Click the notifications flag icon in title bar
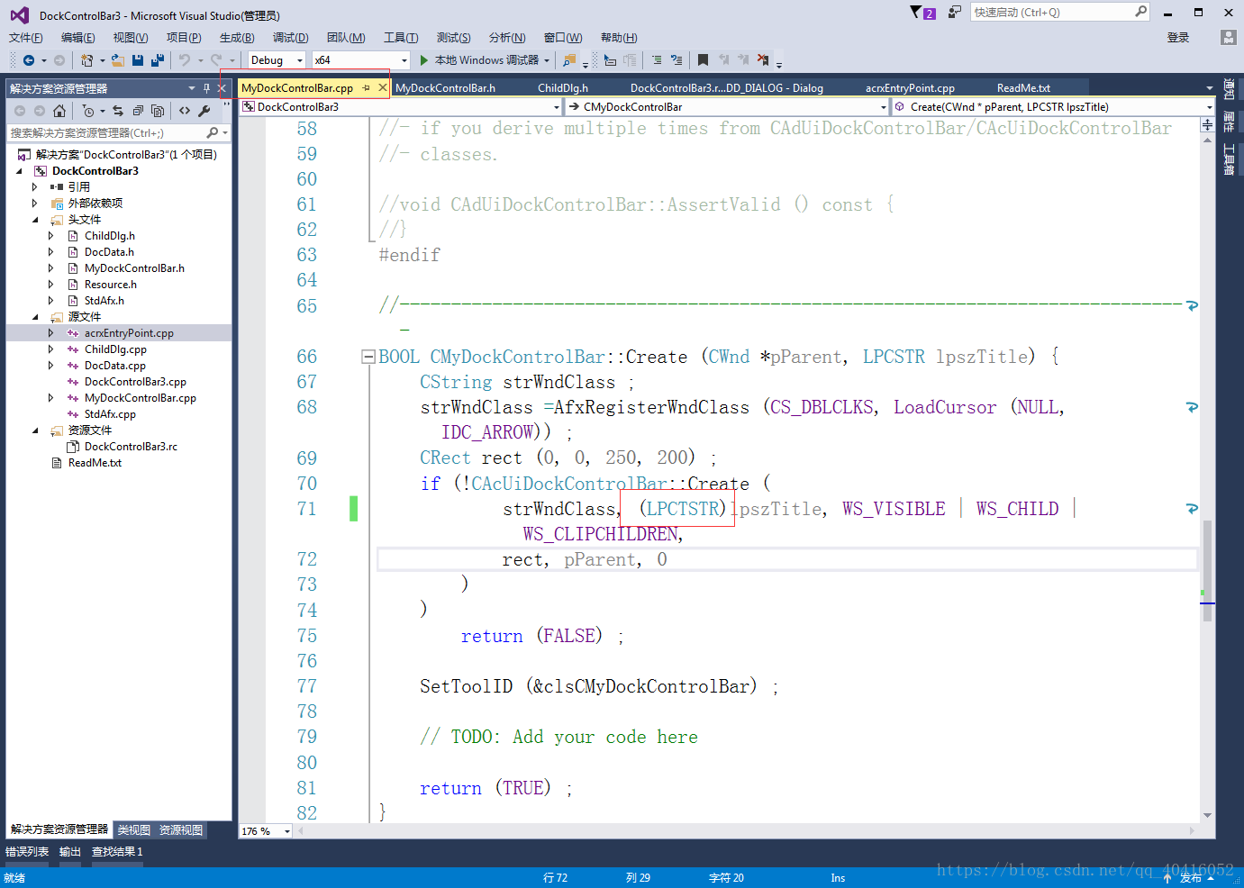 click(x=917, y=13)
